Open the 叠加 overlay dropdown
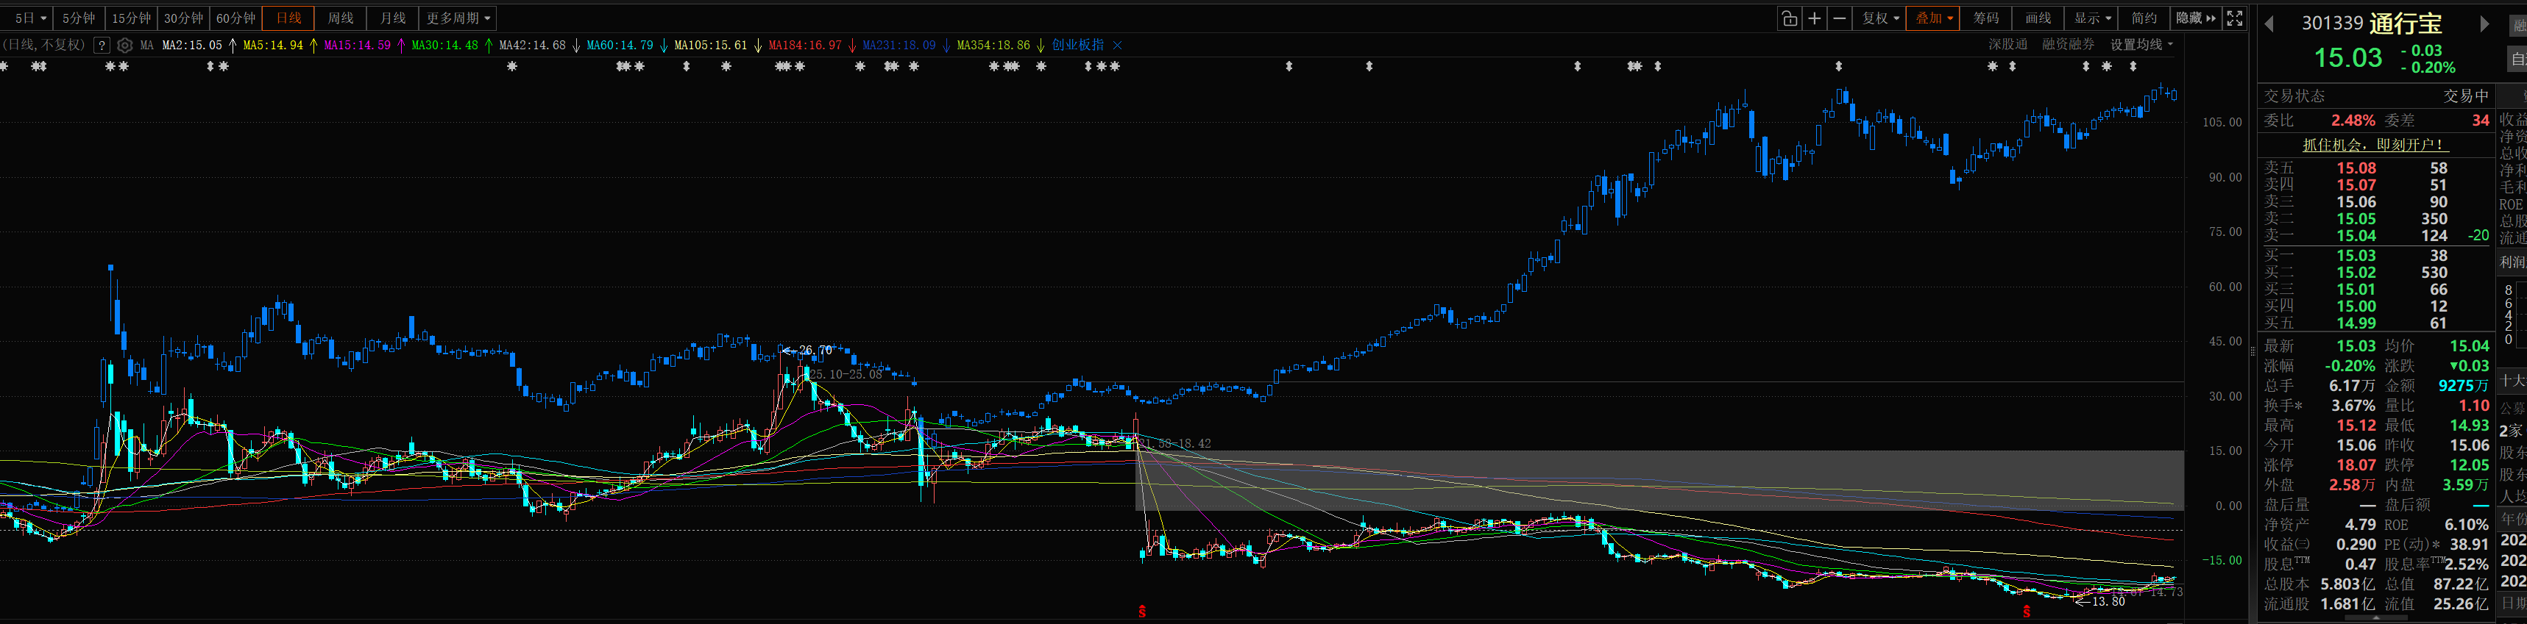This screenshot has width=2527, height=624. click(1933, 18)
